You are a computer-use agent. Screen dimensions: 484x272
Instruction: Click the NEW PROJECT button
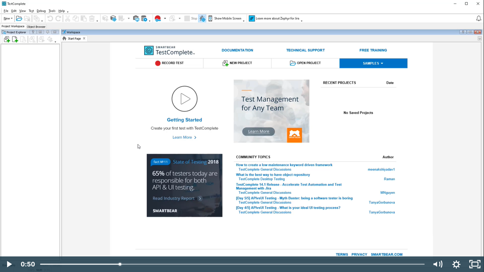point(237,63)
